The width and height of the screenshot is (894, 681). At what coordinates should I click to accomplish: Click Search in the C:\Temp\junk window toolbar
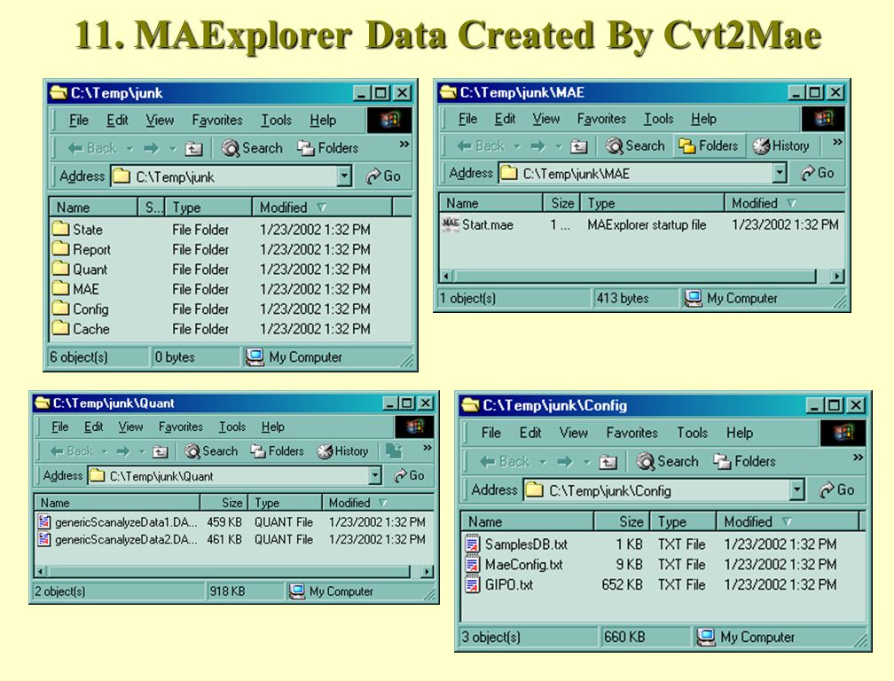252,148
